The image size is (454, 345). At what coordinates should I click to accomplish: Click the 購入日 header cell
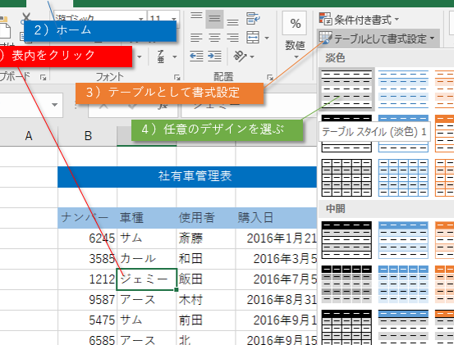click(x=276, y=218)
